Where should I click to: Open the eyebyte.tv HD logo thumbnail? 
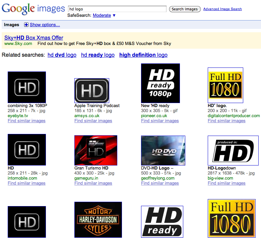pyautogui.click(x=27, y=87)
